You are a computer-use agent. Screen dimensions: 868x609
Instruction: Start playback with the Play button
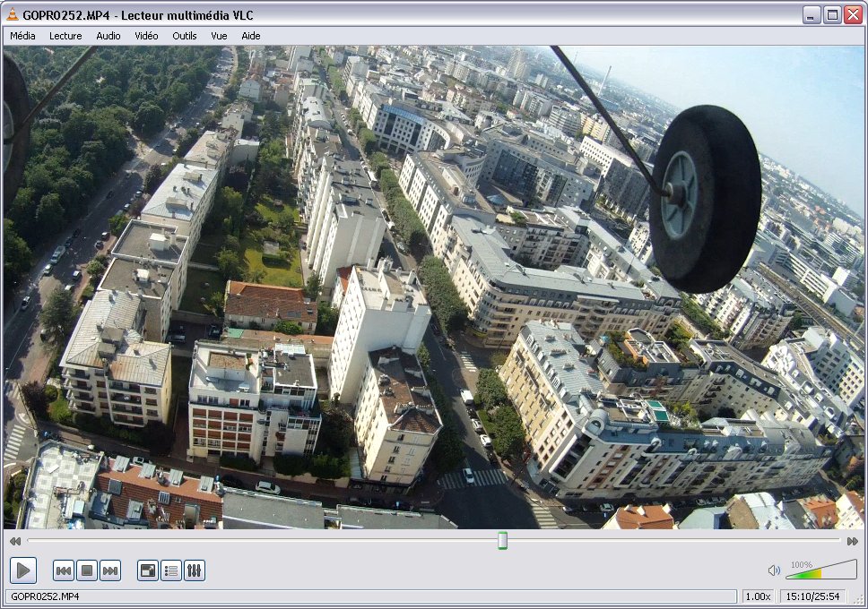click(23, 570)
